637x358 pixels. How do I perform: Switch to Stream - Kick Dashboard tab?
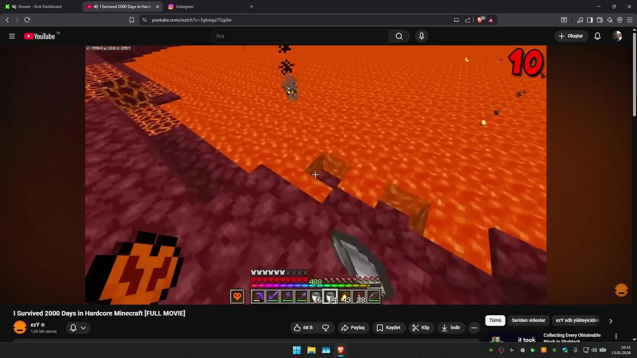coord(41,6)
